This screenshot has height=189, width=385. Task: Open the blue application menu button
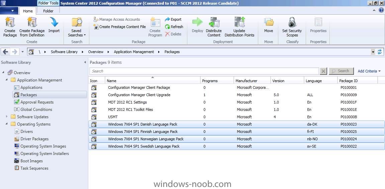point(9,11)
